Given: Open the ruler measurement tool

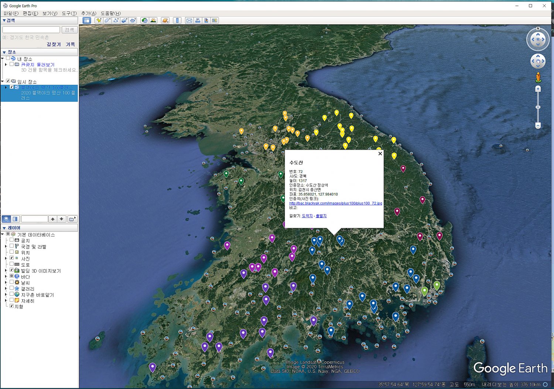Looking at the screenshot, I should click(x=177, y=21).
